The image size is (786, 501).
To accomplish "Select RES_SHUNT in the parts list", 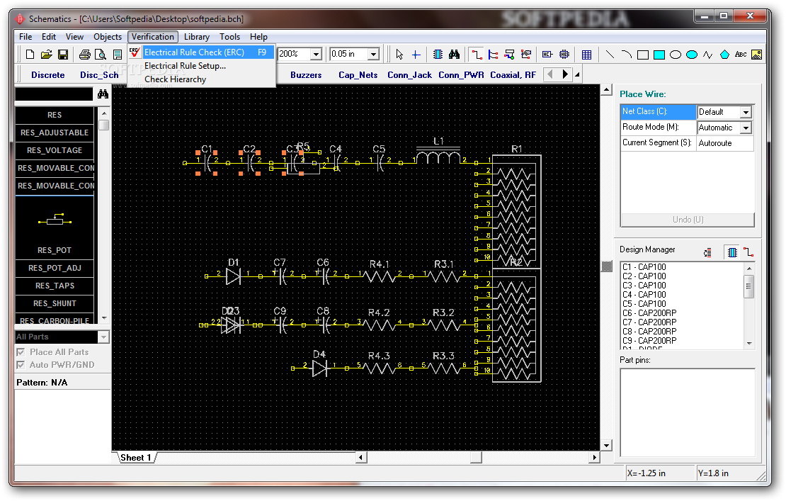I will click(54, 303).
